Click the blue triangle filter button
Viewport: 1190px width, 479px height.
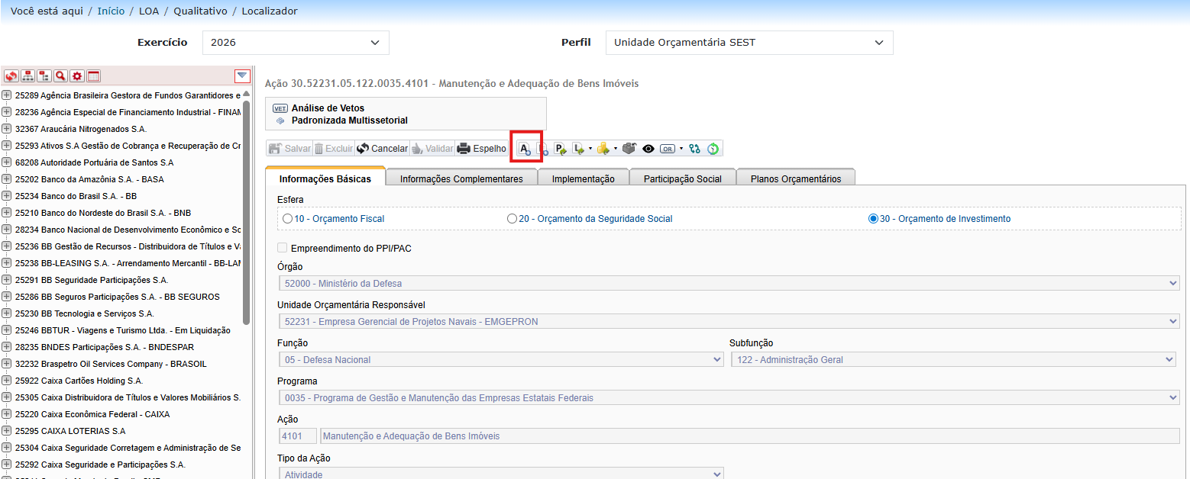(x=242, y=76)
